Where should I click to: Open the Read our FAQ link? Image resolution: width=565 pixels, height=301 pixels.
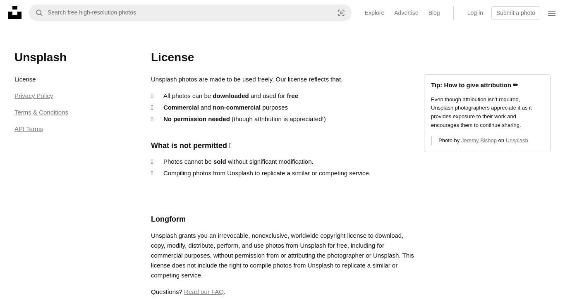pos(204,292)
